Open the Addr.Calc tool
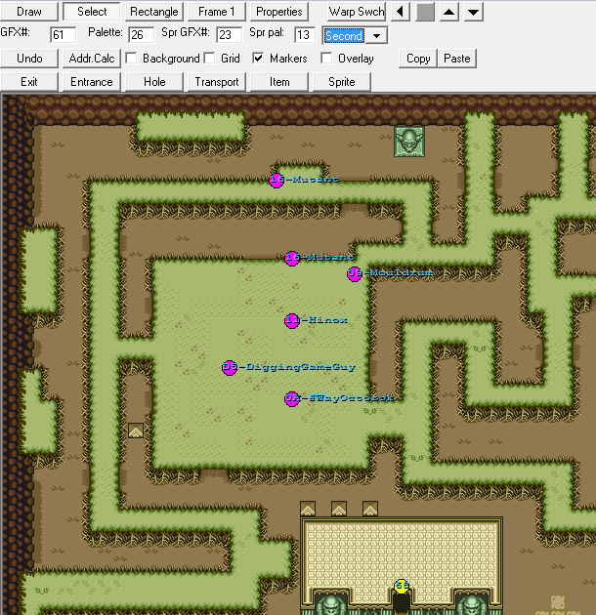The height and width of the screenshot is (615, 596). (92, 59)
